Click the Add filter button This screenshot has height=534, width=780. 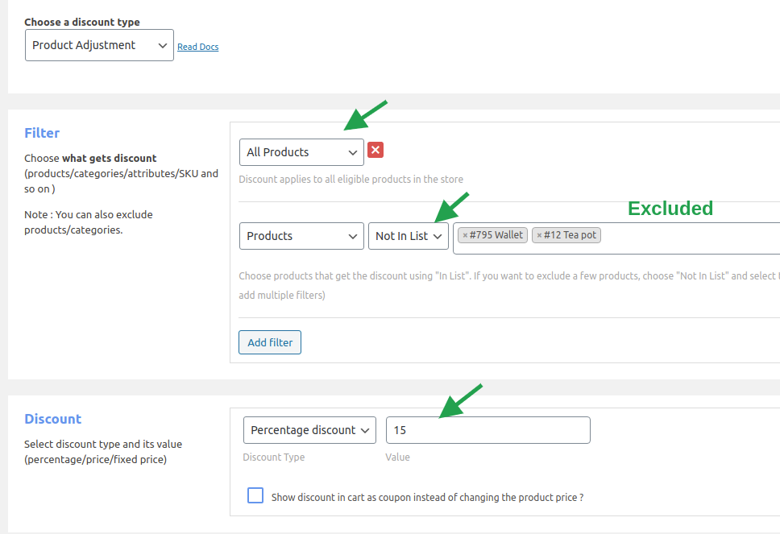pyautogui.click(x=270, y=342)
